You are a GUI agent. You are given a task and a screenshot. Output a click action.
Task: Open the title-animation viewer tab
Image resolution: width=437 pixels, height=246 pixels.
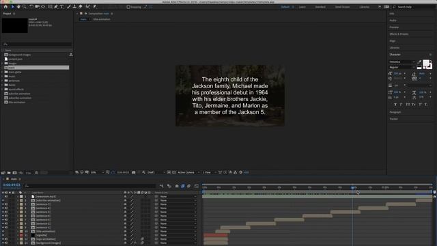tap(102, 19)
